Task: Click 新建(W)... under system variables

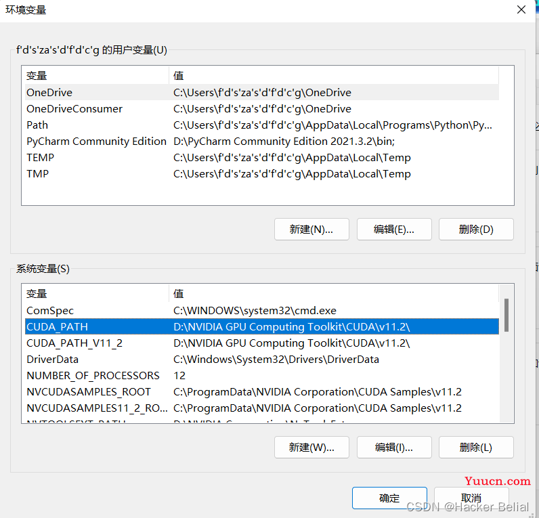Action: pos(311,447)
